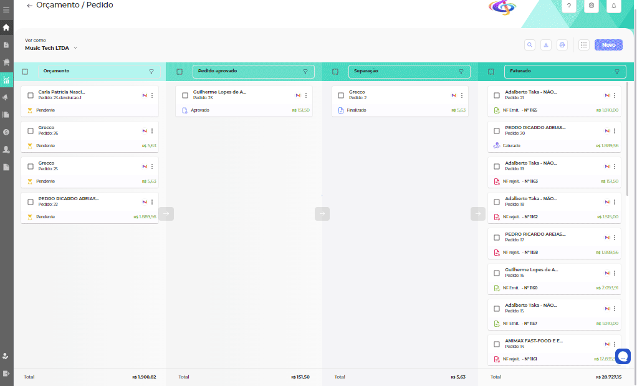Viewport: 637px width, 386px height.
Task: Open three-dot menu on Carla Patricia card
Action: point(152,95)
